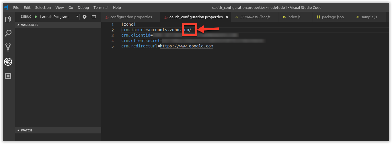
Task: Open the View menu
Action: click(x=60, y=7)
